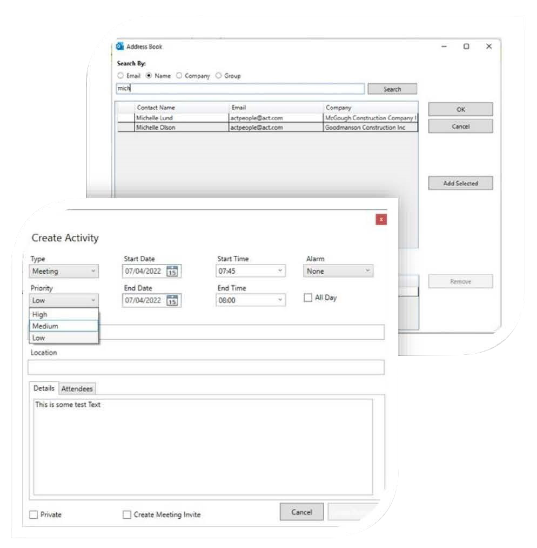Collapse the Priority dropdown showing Low
The width and height of the screenshot is (537, 548).
[64, 301]
